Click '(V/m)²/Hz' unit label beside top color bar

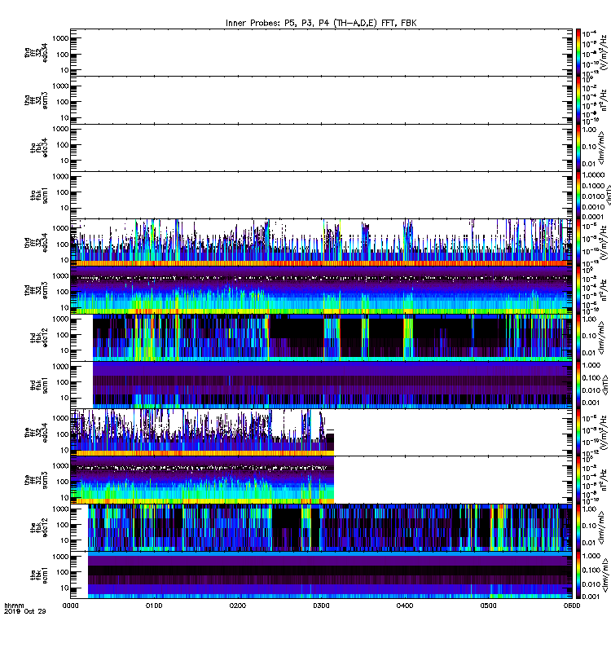(x=603, y=53)
